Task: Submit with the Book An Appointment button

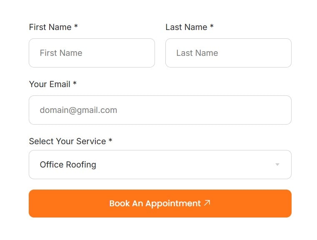Action: (x=160, y=203)
